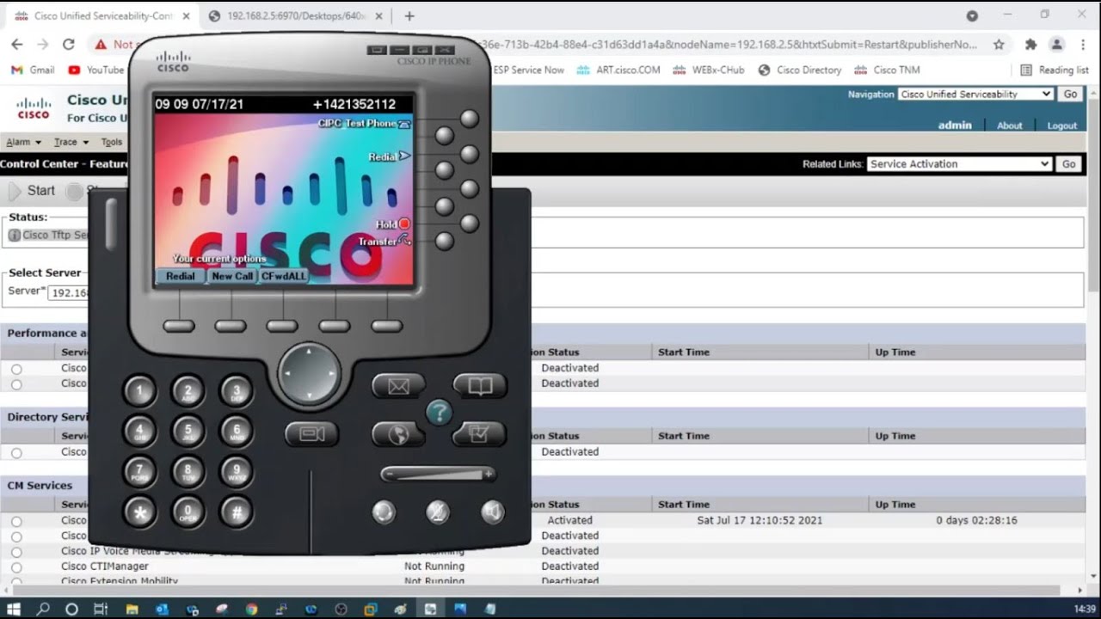Click the Server input field

point(70,293)
